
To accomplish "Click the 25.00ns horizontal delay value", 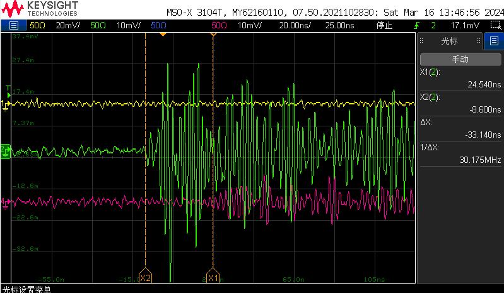I will pyautogui.click(x=339, y=26).
